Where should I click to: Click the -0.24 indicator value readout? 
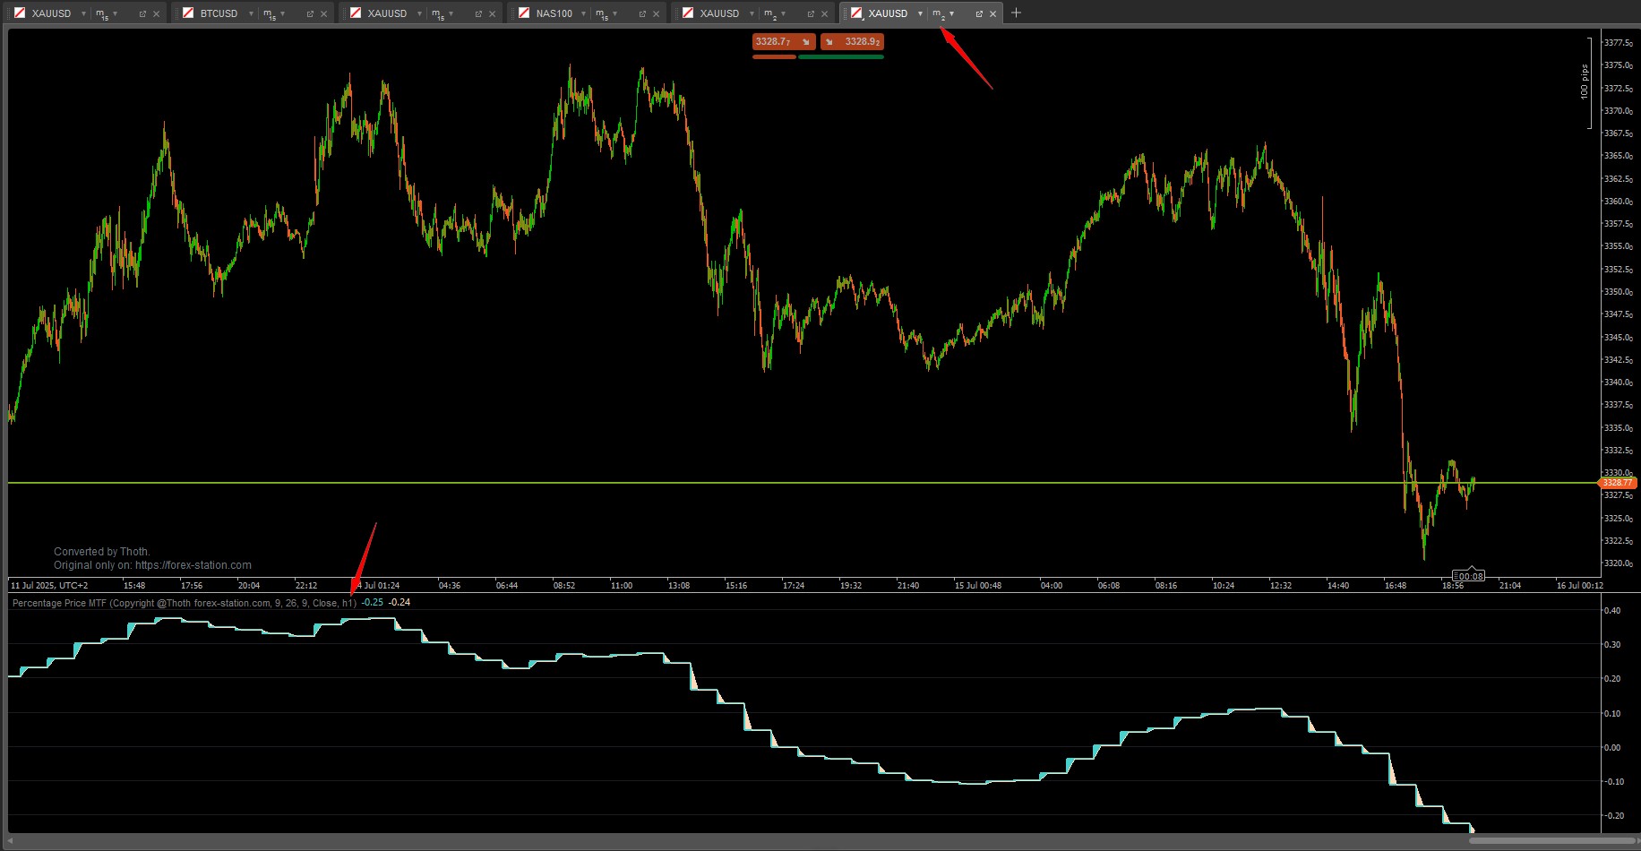pyautogui.click(x=400, y=602)
